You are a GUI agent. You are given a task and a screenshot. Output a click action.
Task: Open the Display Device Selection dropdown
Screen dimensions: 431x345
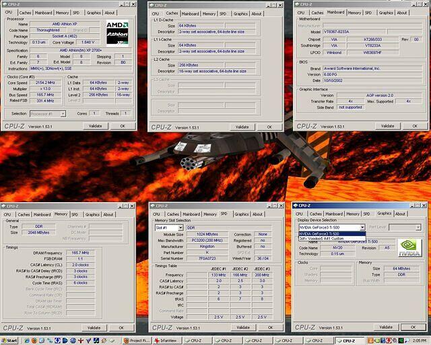click(x=362, y=228)
